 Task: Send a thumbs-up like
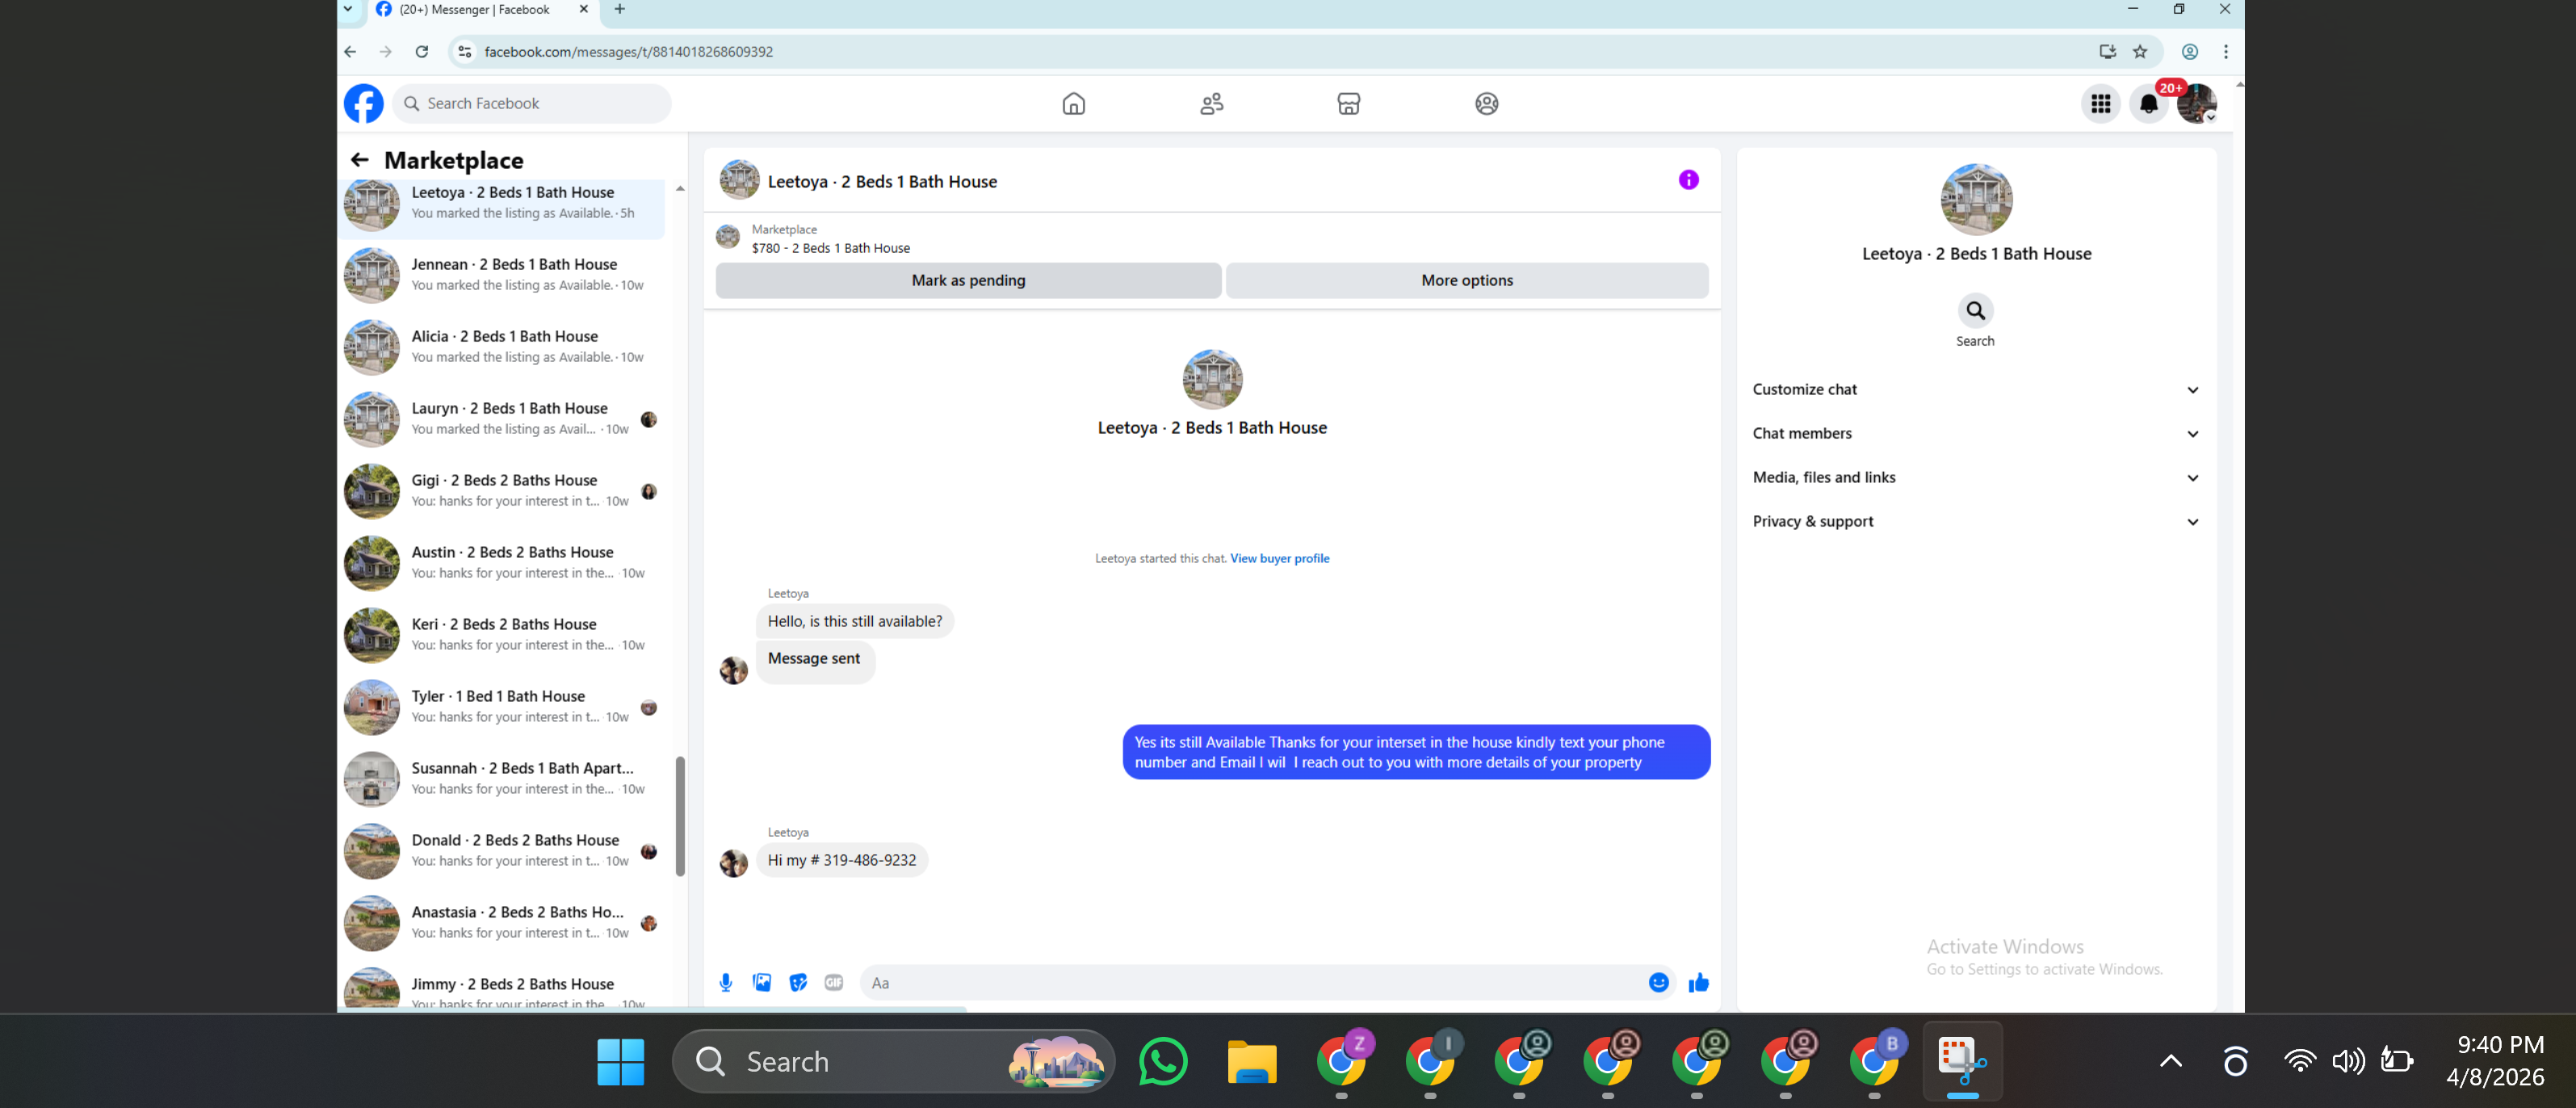tap(1698, 983)
